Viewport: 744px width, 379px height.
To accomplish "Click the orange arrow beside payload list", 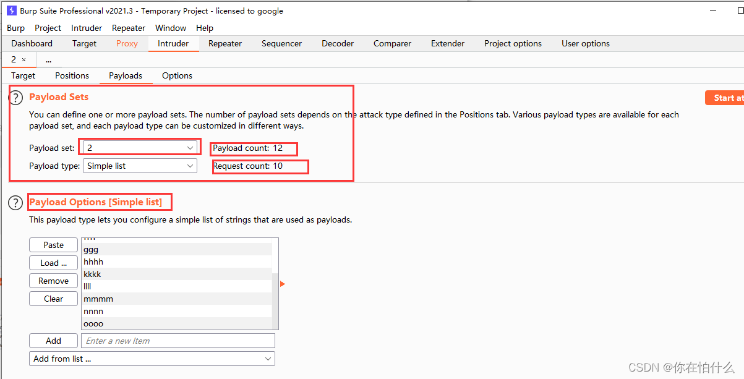I will (283, 284).
